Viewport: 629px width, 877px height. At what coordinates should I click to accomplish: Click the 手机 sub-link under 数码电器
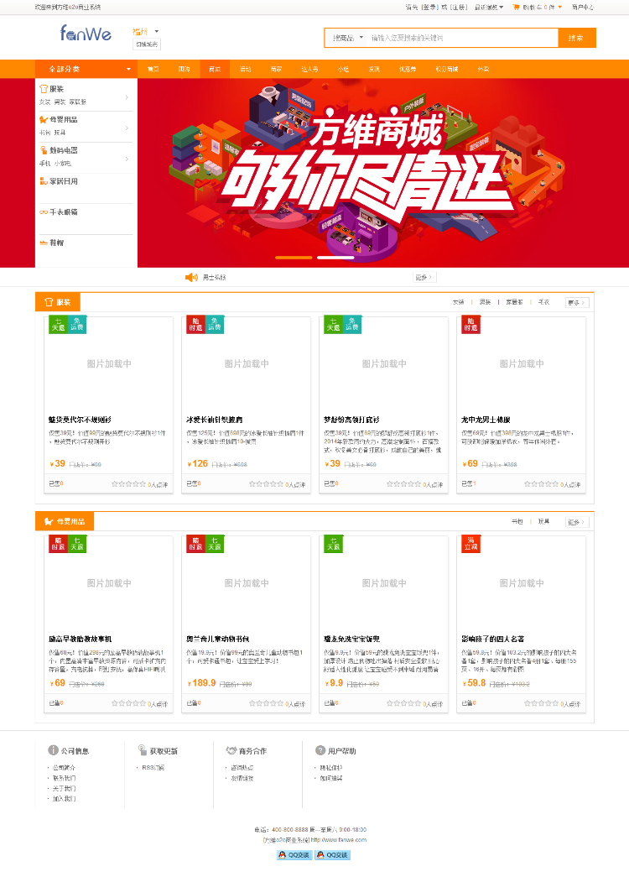pos(44,164)
